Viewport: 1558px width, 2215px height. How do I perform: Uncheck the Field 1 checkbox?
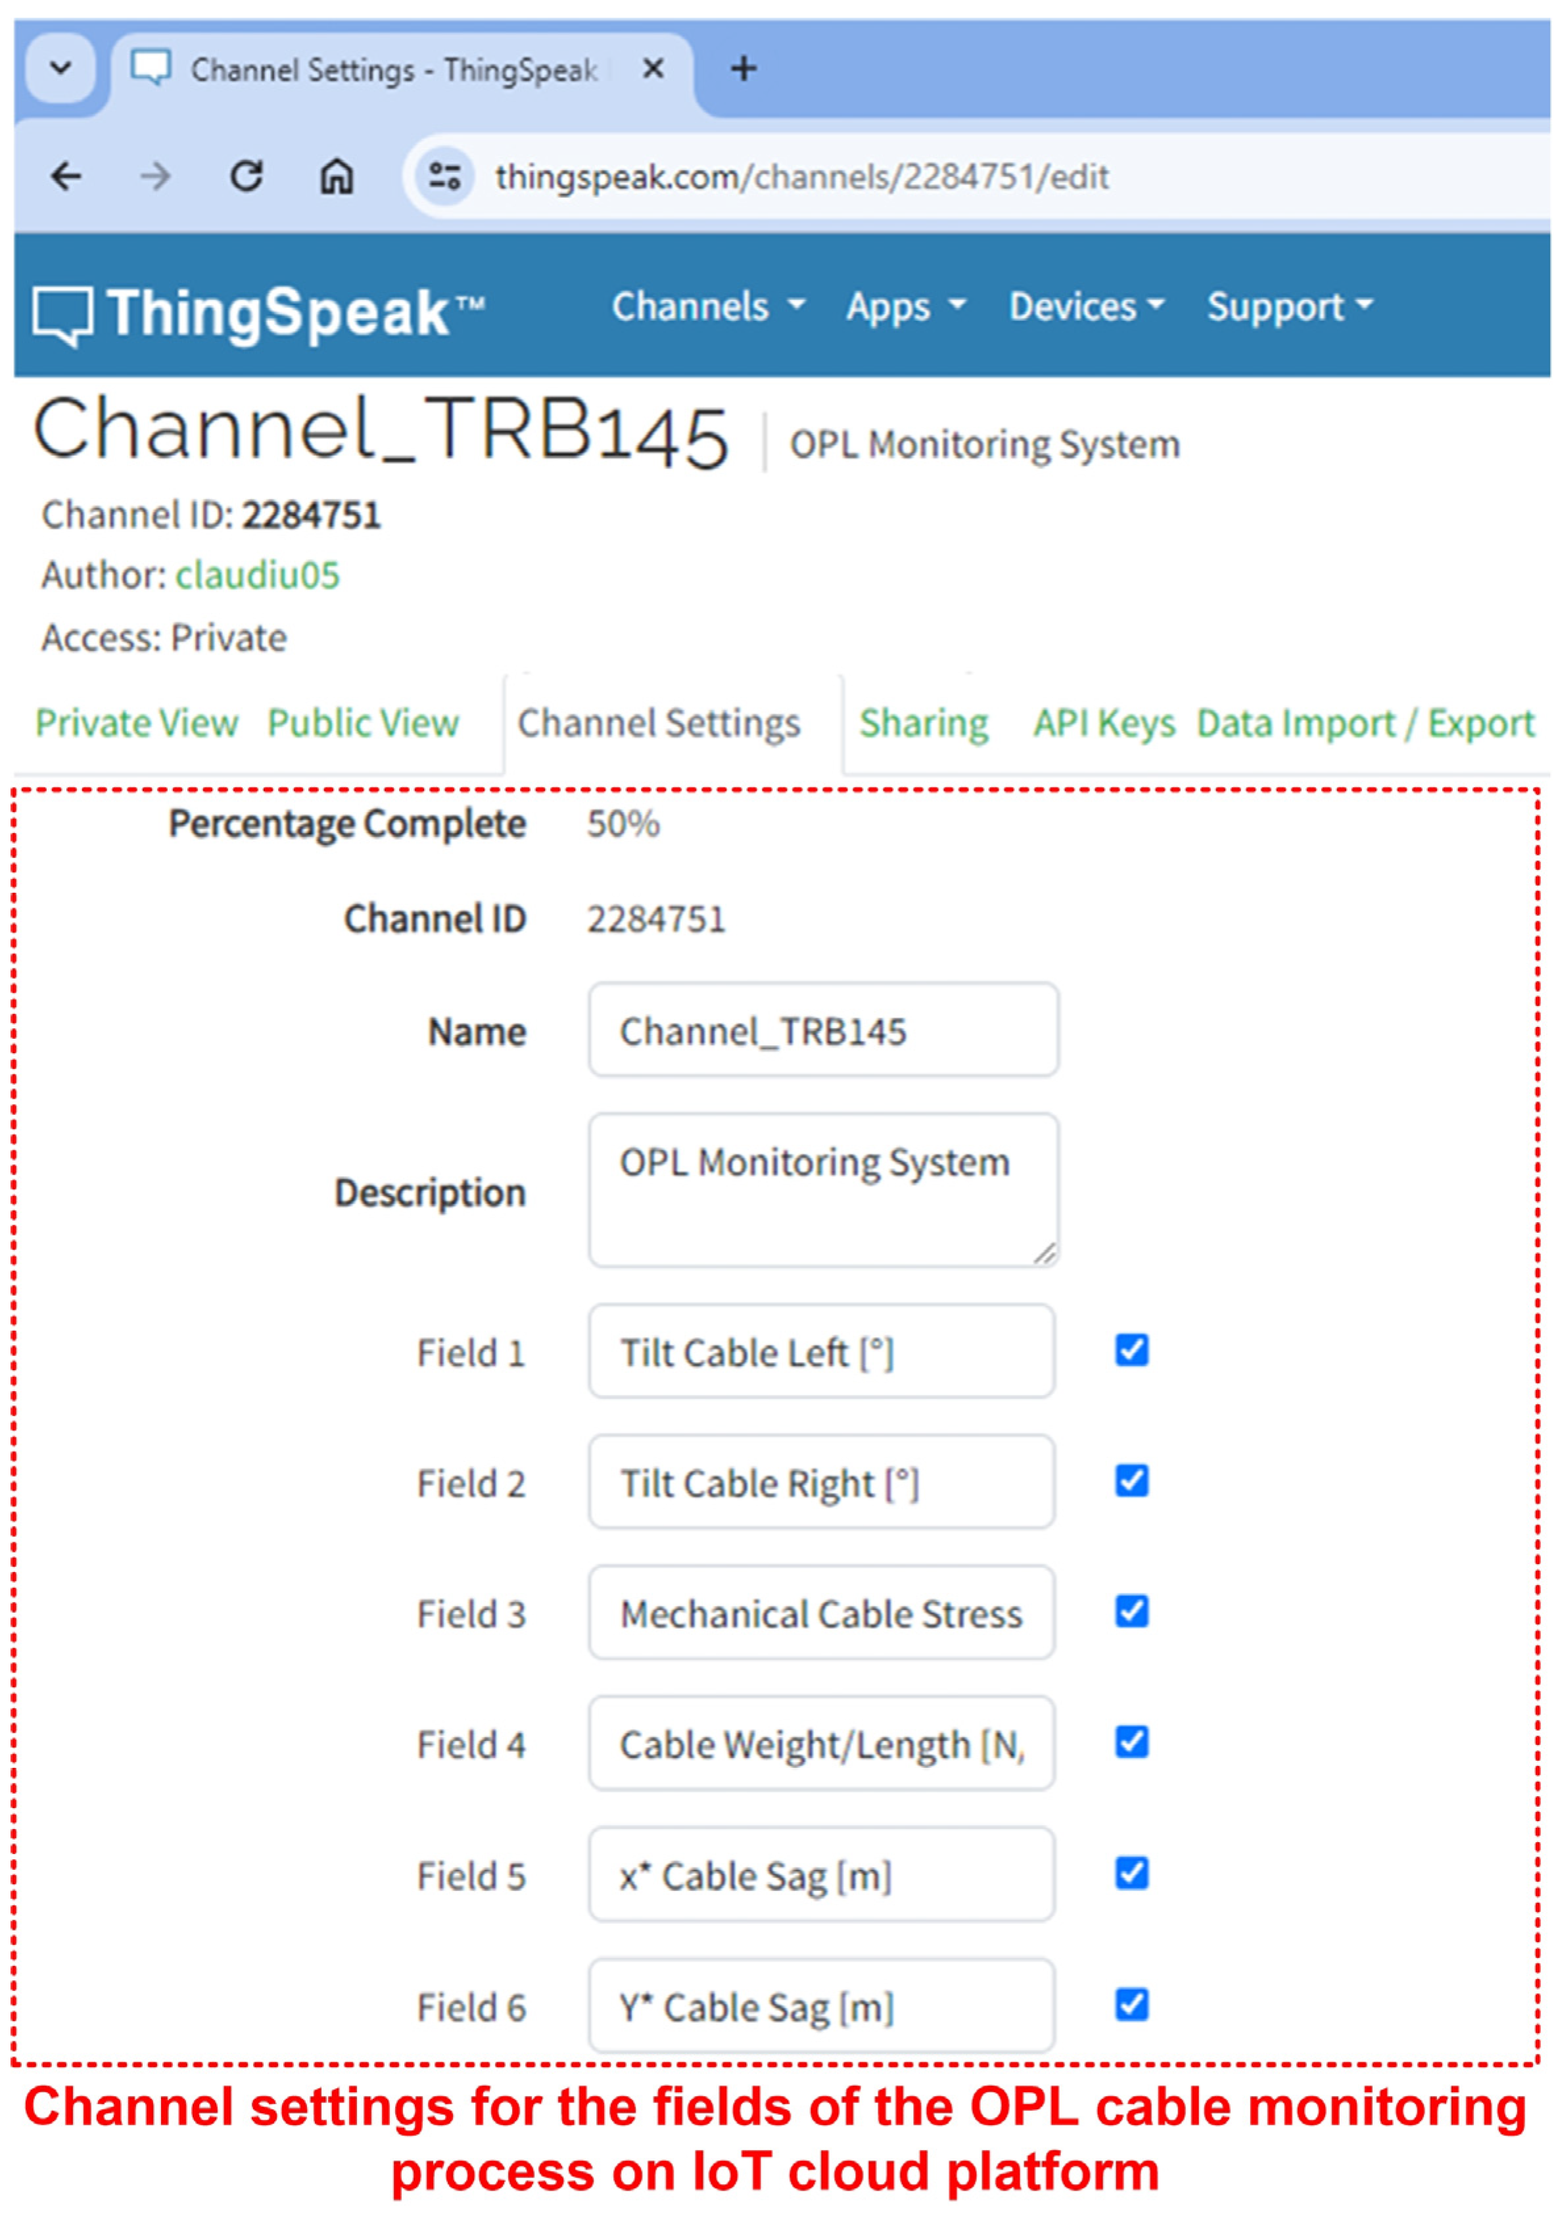point(1131,1350)
